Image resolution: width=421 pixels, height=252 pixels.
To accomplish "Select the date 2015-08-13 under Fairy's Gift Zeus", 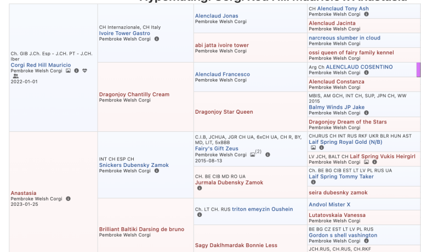I will (x=209, y=161).
